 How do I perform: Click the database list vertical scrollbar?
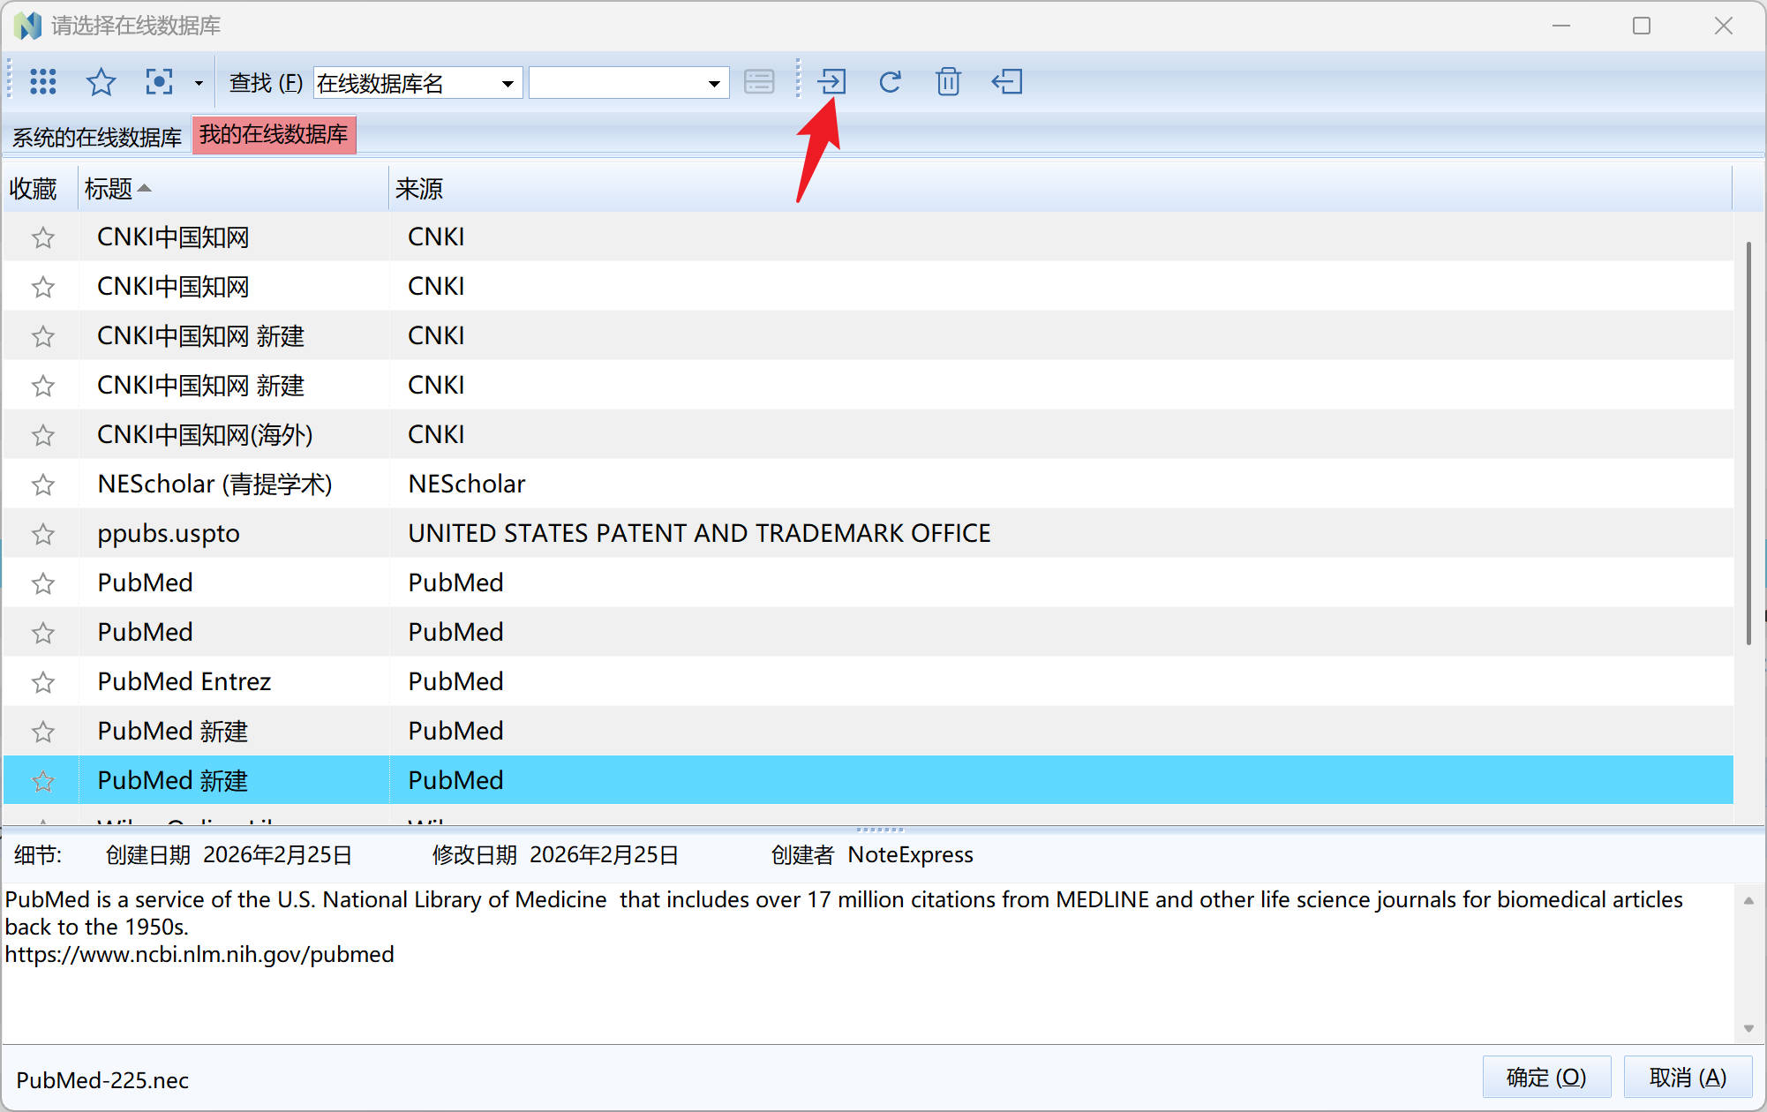pyautogui.click(x=1748, y=441)
